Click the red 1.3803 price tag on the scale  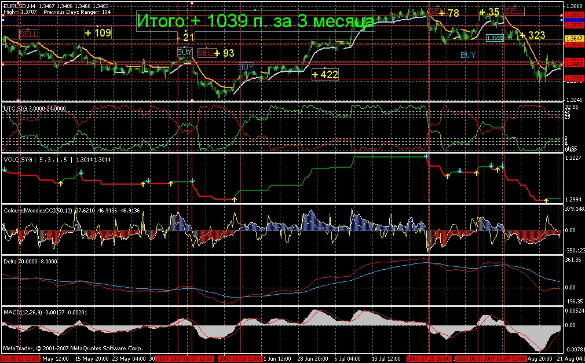[x=574, y=14]
